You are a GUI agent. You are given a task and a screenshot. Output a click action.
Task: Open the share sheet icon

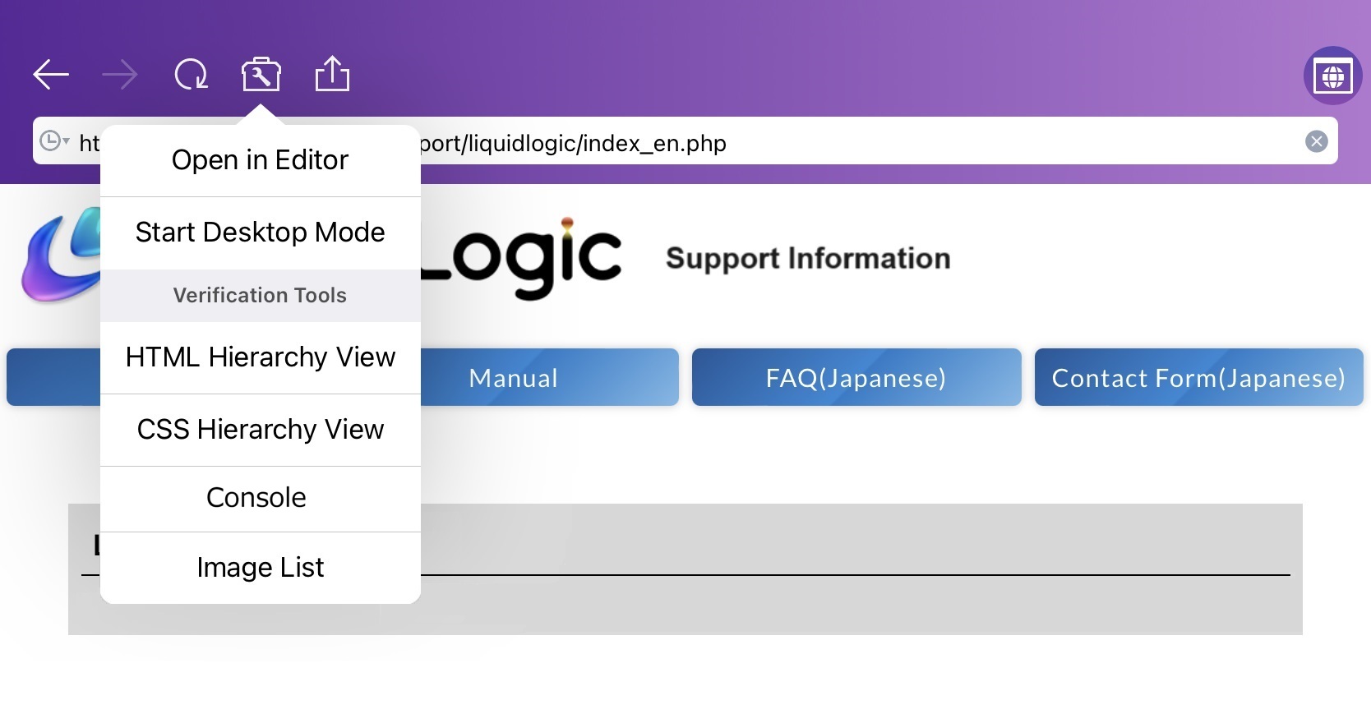click(x=332, y=73)
